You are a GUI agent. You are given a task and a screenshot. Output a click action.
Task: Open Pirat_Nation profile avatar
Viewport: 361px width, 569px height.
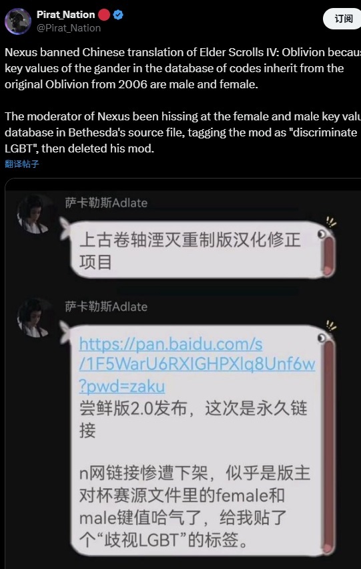18,21
